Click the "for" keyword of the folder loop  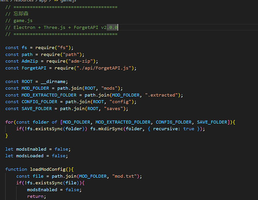(9, 122)
